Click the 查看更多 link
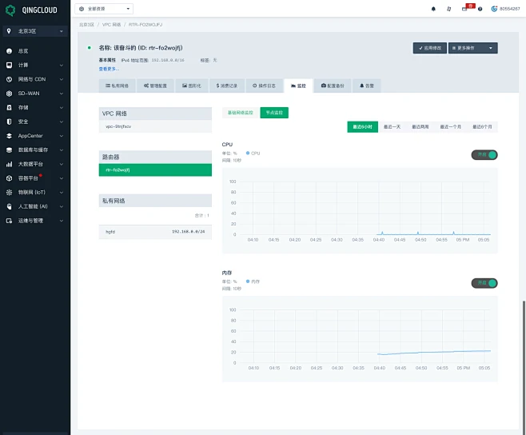This screenshot has height=435, width=526. click(x=110, y=69)
